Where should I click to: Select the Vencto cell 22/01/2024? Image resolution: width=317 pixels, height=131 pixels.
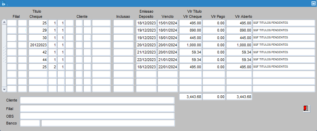[x=168, y=67]
